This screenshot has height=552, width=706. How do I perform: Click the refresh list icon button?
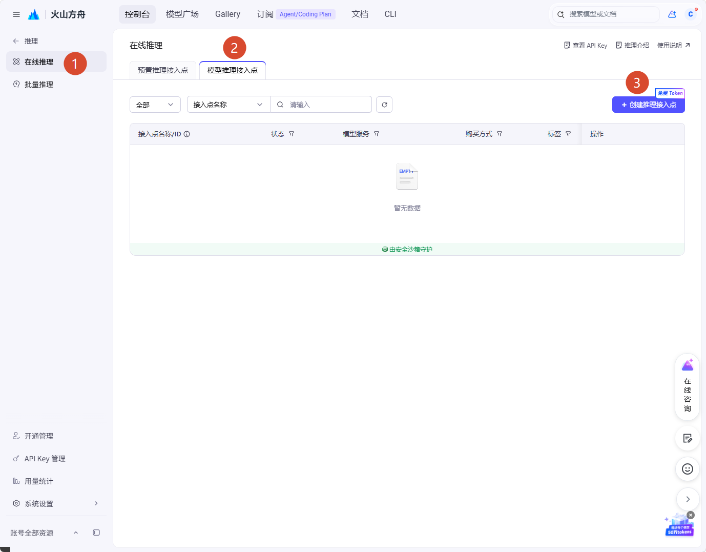384,105
